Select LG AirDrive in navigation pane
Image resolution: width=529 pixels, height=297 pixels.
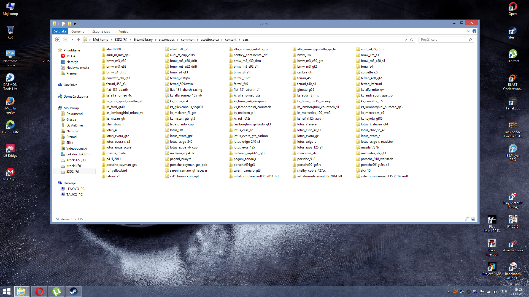point(74,125)
